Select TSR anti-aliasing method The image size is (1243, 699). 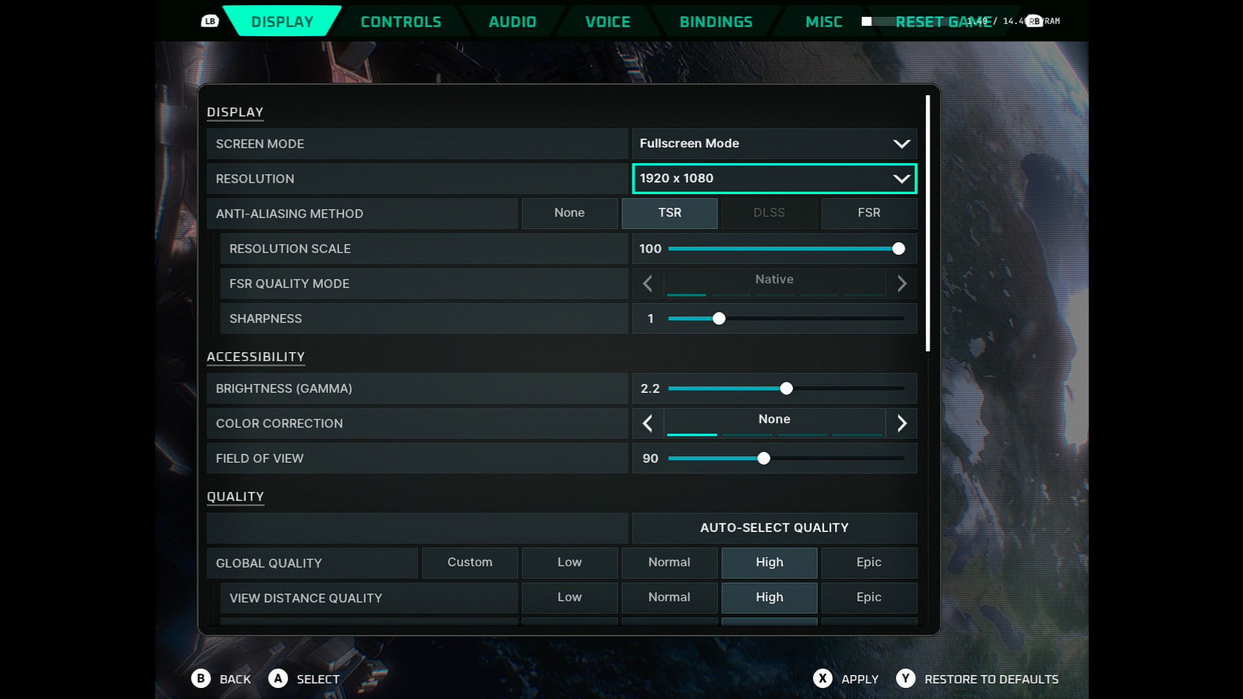click(x=669, y=213)
